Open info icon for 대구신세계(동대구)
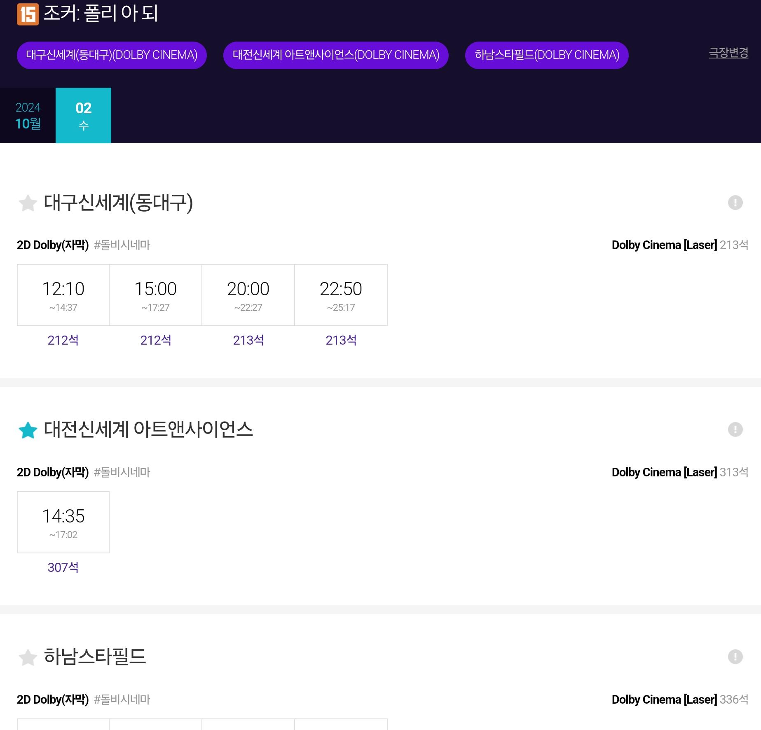 pyautogui.click(x=735, y=203)
